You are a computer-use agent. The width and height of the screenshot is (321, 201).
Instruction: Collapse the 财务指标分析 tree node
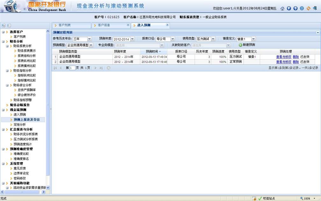(x=7, y=71)
